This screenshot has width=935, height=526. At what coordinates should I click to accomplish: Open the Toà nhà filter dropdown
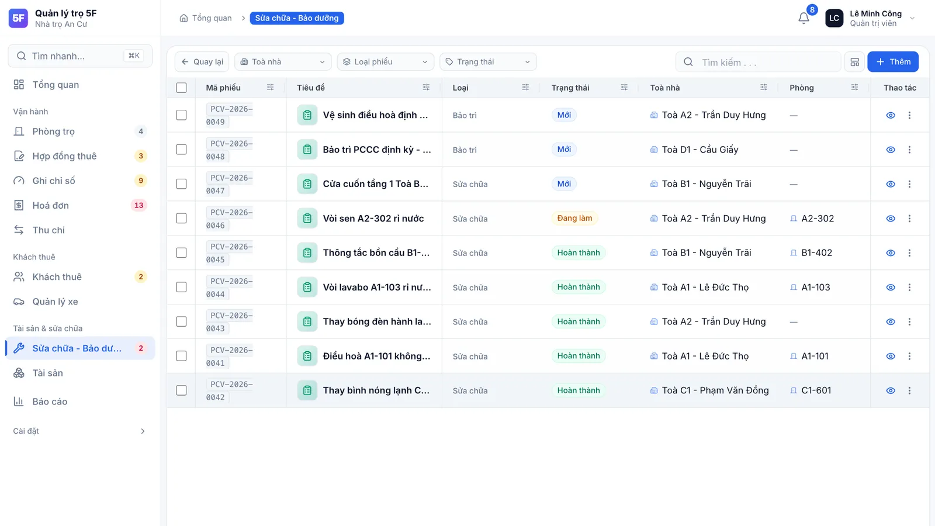(283, 62)
